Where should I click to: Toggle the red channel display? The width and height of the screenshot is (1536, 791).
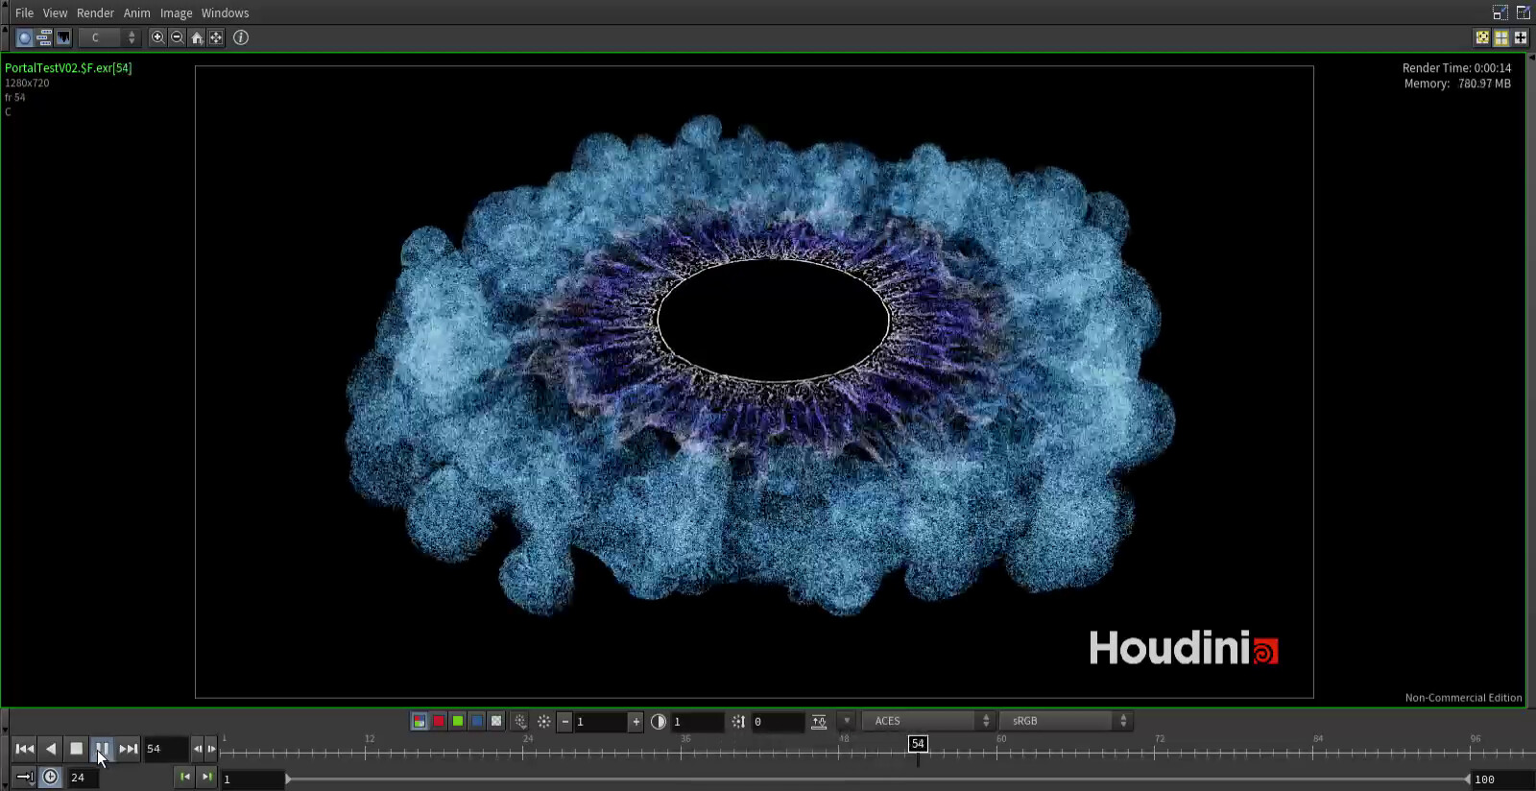[x=439, y=721]
